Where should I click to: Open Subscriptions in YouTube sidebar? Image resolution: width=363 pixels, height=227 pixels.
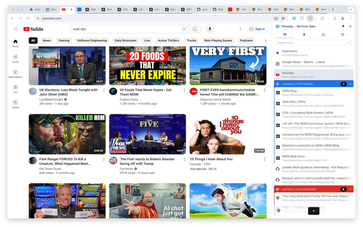pos(15,74)
